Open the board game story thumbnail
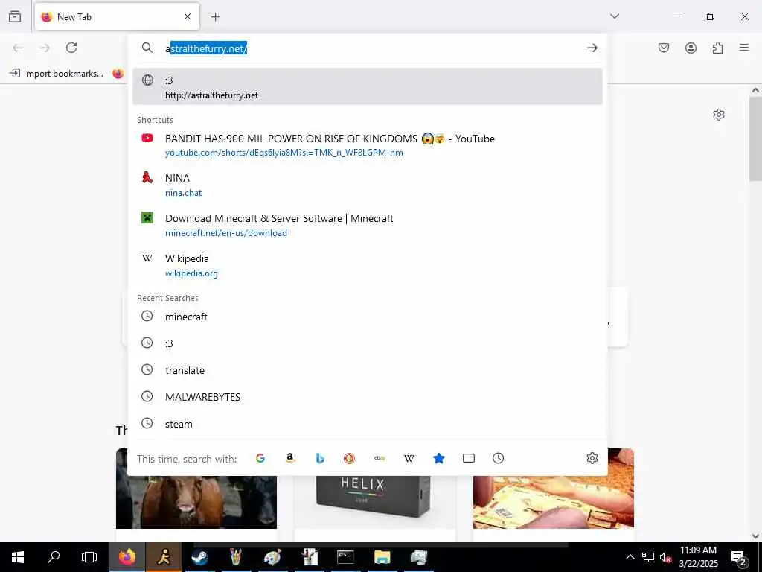The image size is (762, 572). coord(554,489)
